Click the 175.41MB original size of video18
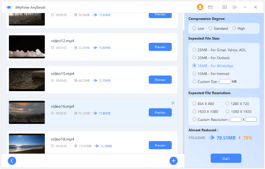Screen dimensions: 265x169 tap(85, 146)
